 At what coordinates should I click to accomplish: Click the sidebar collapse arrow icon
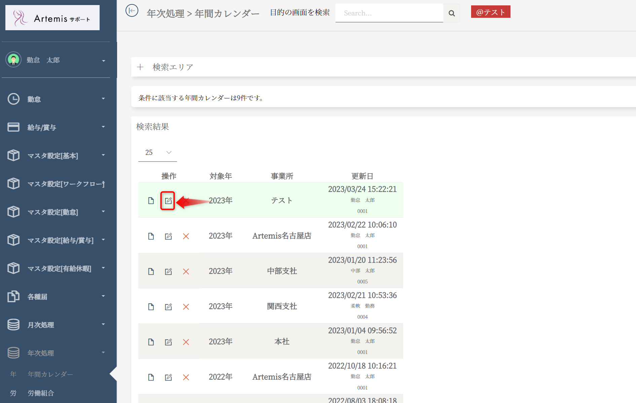[132, 10]
